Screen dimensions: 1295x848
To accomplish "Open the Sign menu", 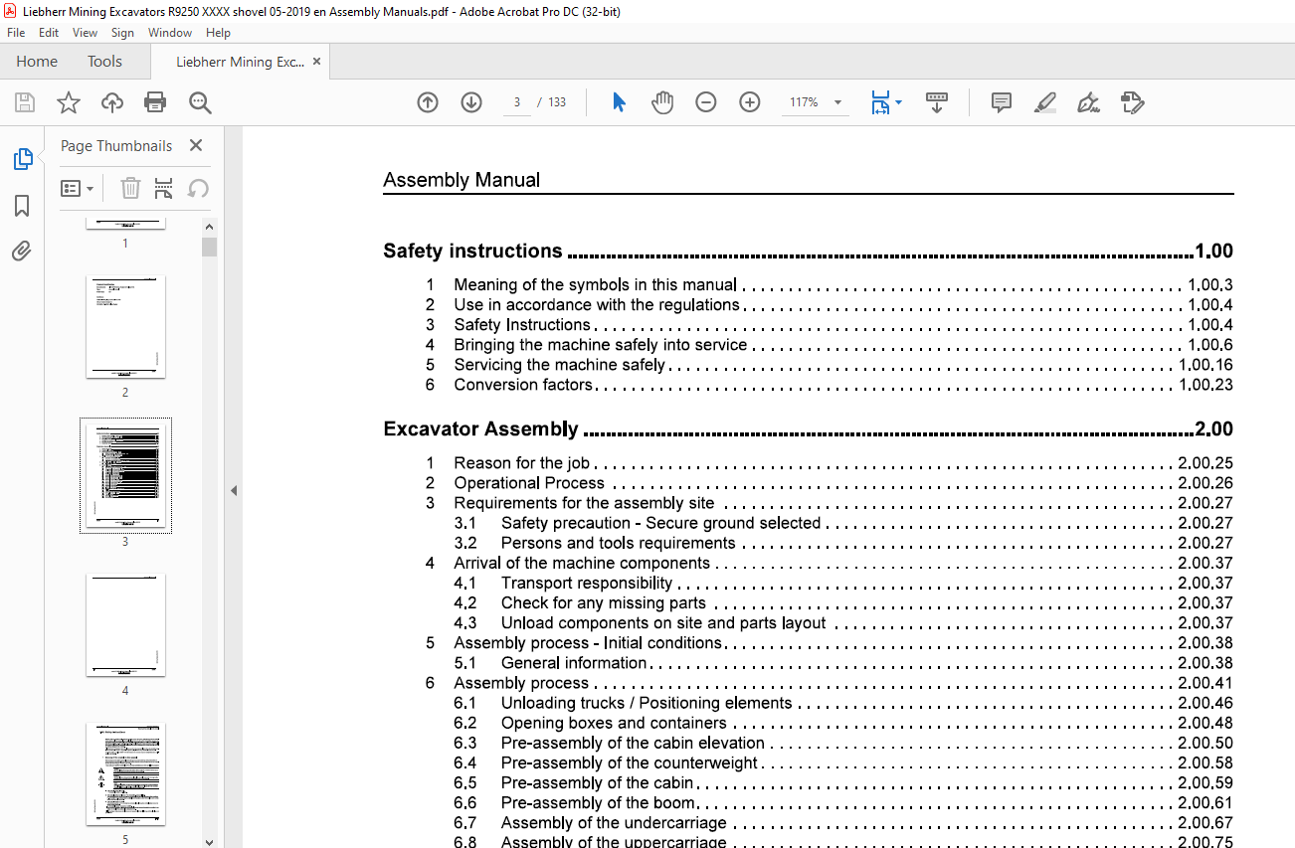I will coord(122,33).
